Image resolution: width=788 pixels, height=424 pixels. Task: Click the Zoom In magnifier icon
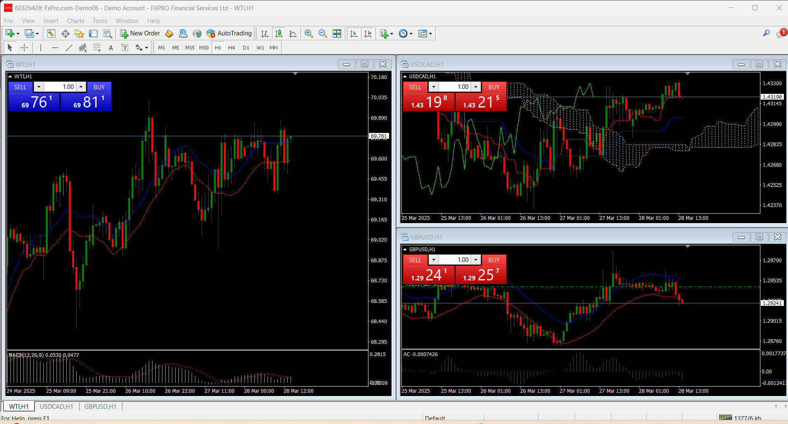309,33
